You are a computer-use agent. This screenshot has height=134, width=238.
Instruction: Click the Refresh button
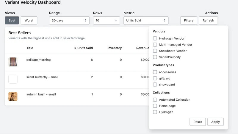click(x=208, y=20)
